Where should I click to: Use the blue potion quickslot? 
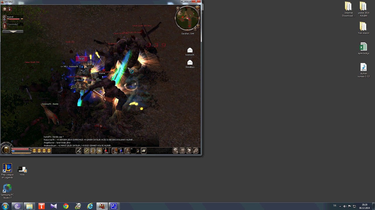121,150
